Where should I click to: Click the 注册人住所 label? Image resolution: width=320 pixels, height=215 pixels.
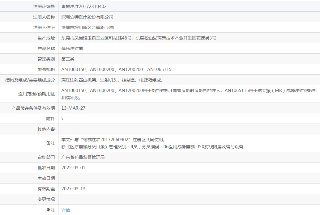pyautogui.click(x=44, y=27)
